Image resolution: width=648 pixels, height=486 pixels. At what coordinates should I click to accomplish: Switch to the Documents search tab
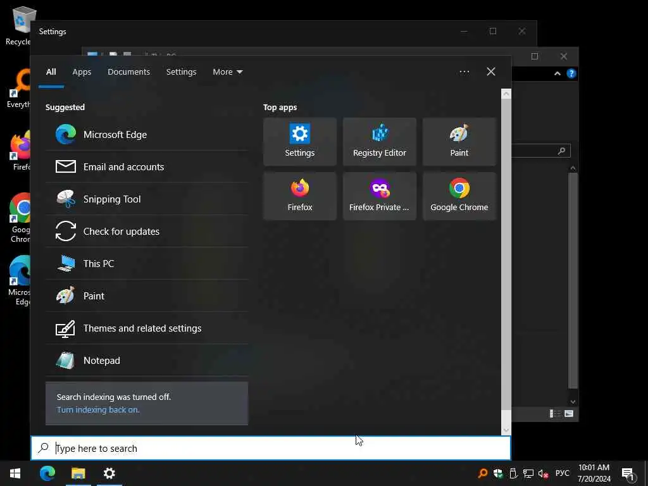click(129, 72)
